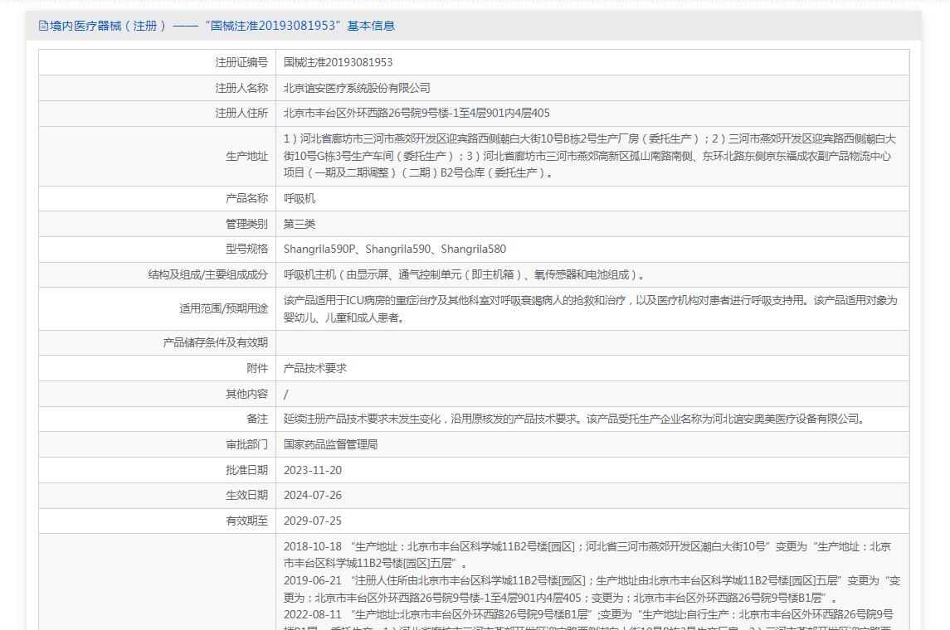950x630 pixels.
Task: Select the class value 第三类
Action: coord(300,224)
